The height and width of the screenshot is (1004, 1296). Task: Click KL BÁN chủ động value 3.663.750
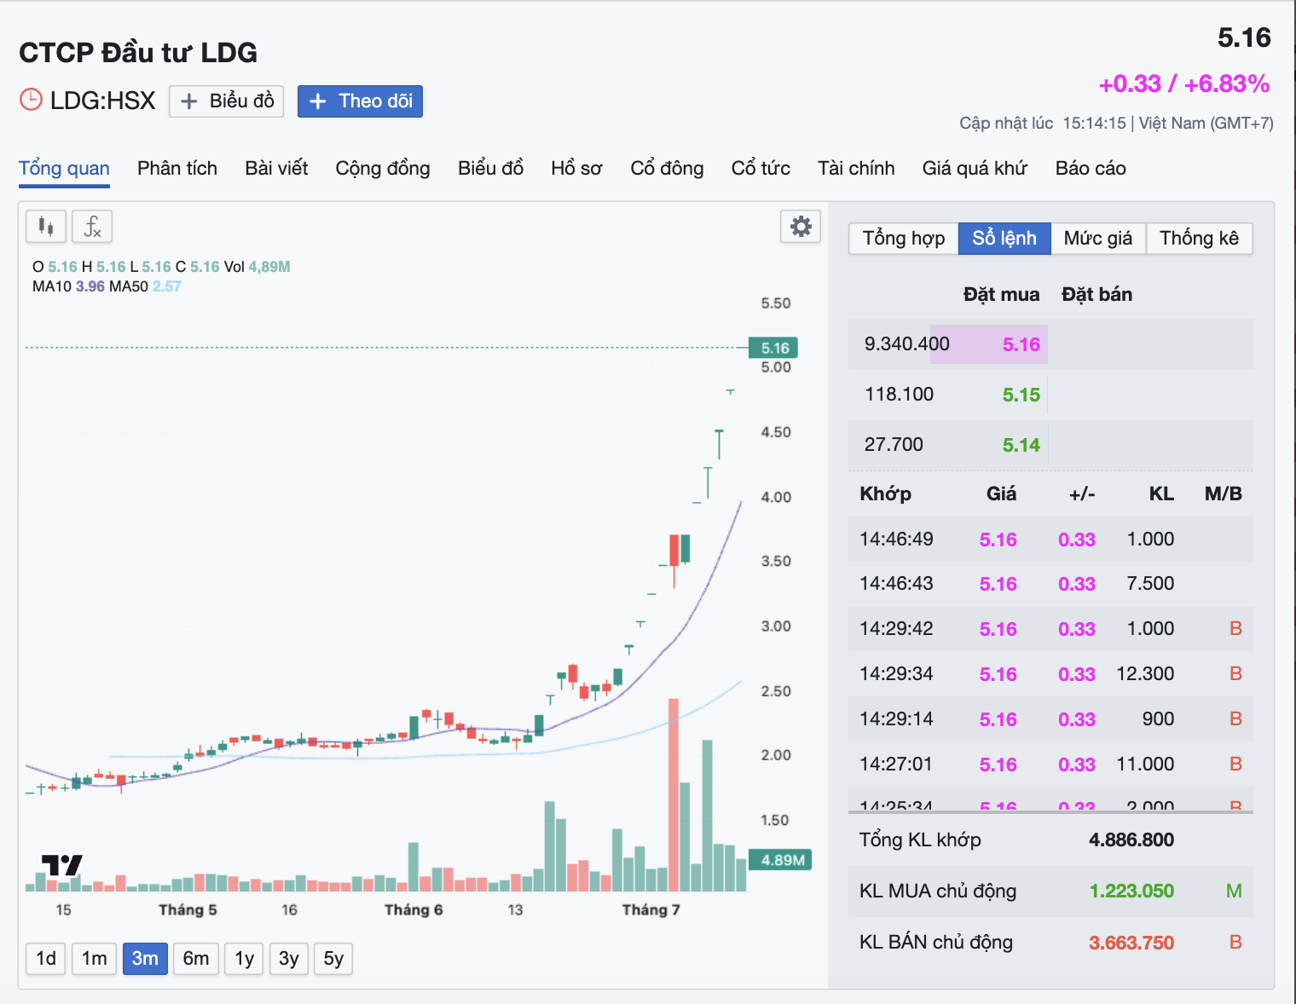(1131, 943)
